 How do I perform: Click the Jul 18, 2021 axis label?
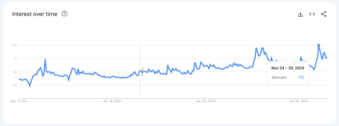pos(112,101)
